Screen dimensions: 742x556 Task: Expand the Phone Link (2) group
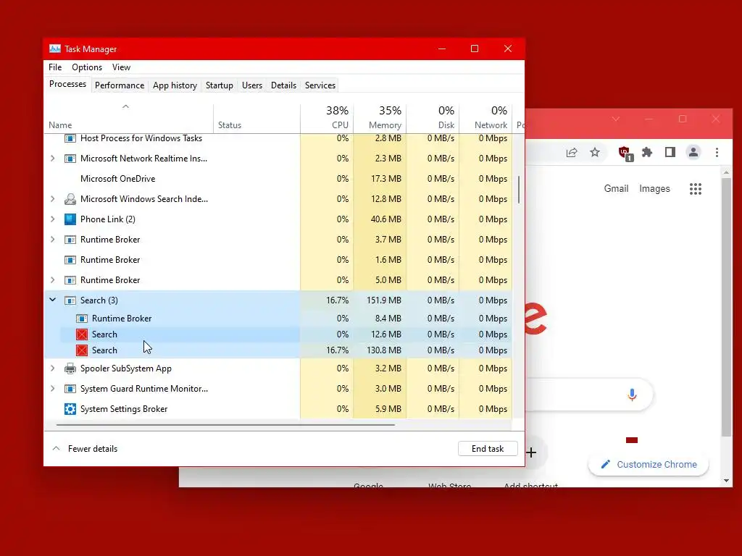(52, 219)
